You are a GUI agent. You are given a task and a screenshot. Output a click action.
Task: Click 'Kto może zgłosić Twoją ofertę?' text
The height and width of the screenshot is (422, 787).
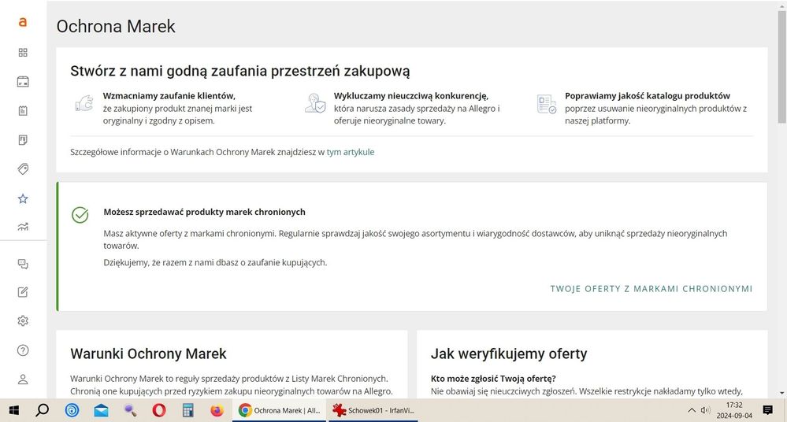click(493, 379)
